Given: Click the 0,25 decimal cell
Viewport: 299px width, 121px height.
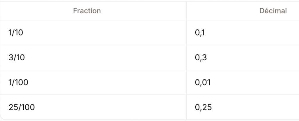Looking at the screenshot, I should (x=203, y=107).
